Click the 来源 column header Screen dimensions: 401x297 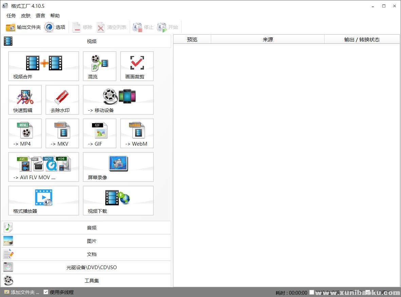point(268,39)
